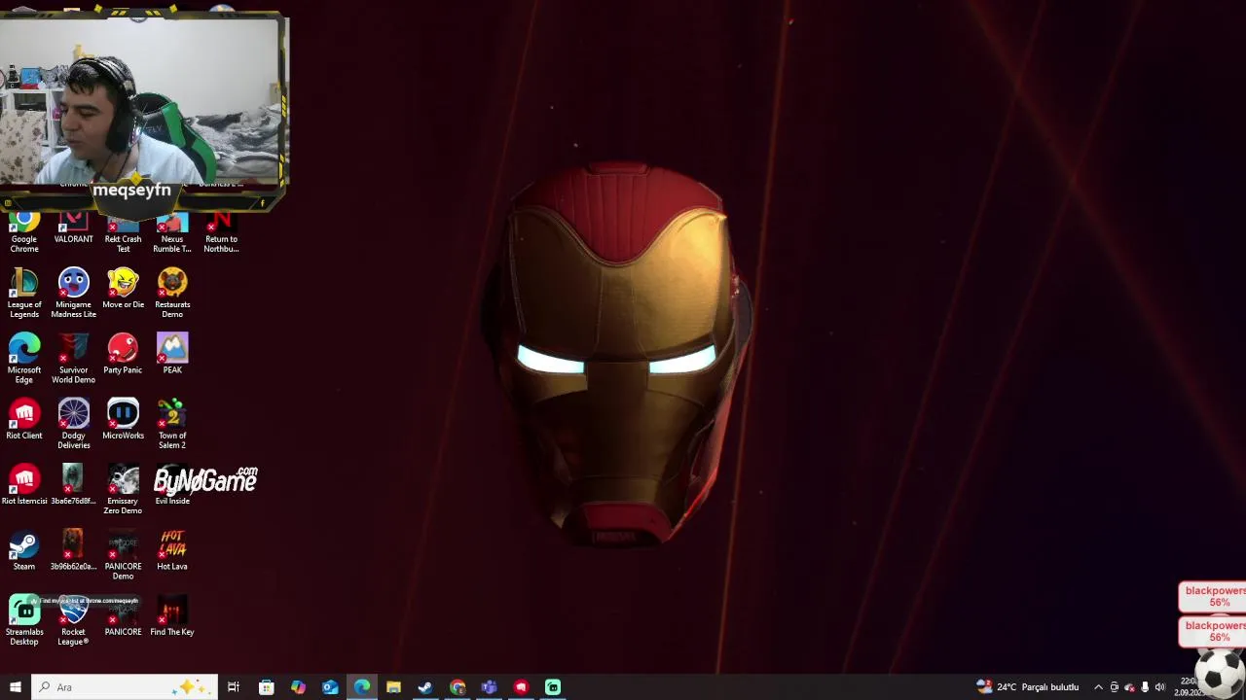Viewport: 1246px width, 700px height.
Task: Open Microsoft Store from the taskbar
Action: pos(266,687)
